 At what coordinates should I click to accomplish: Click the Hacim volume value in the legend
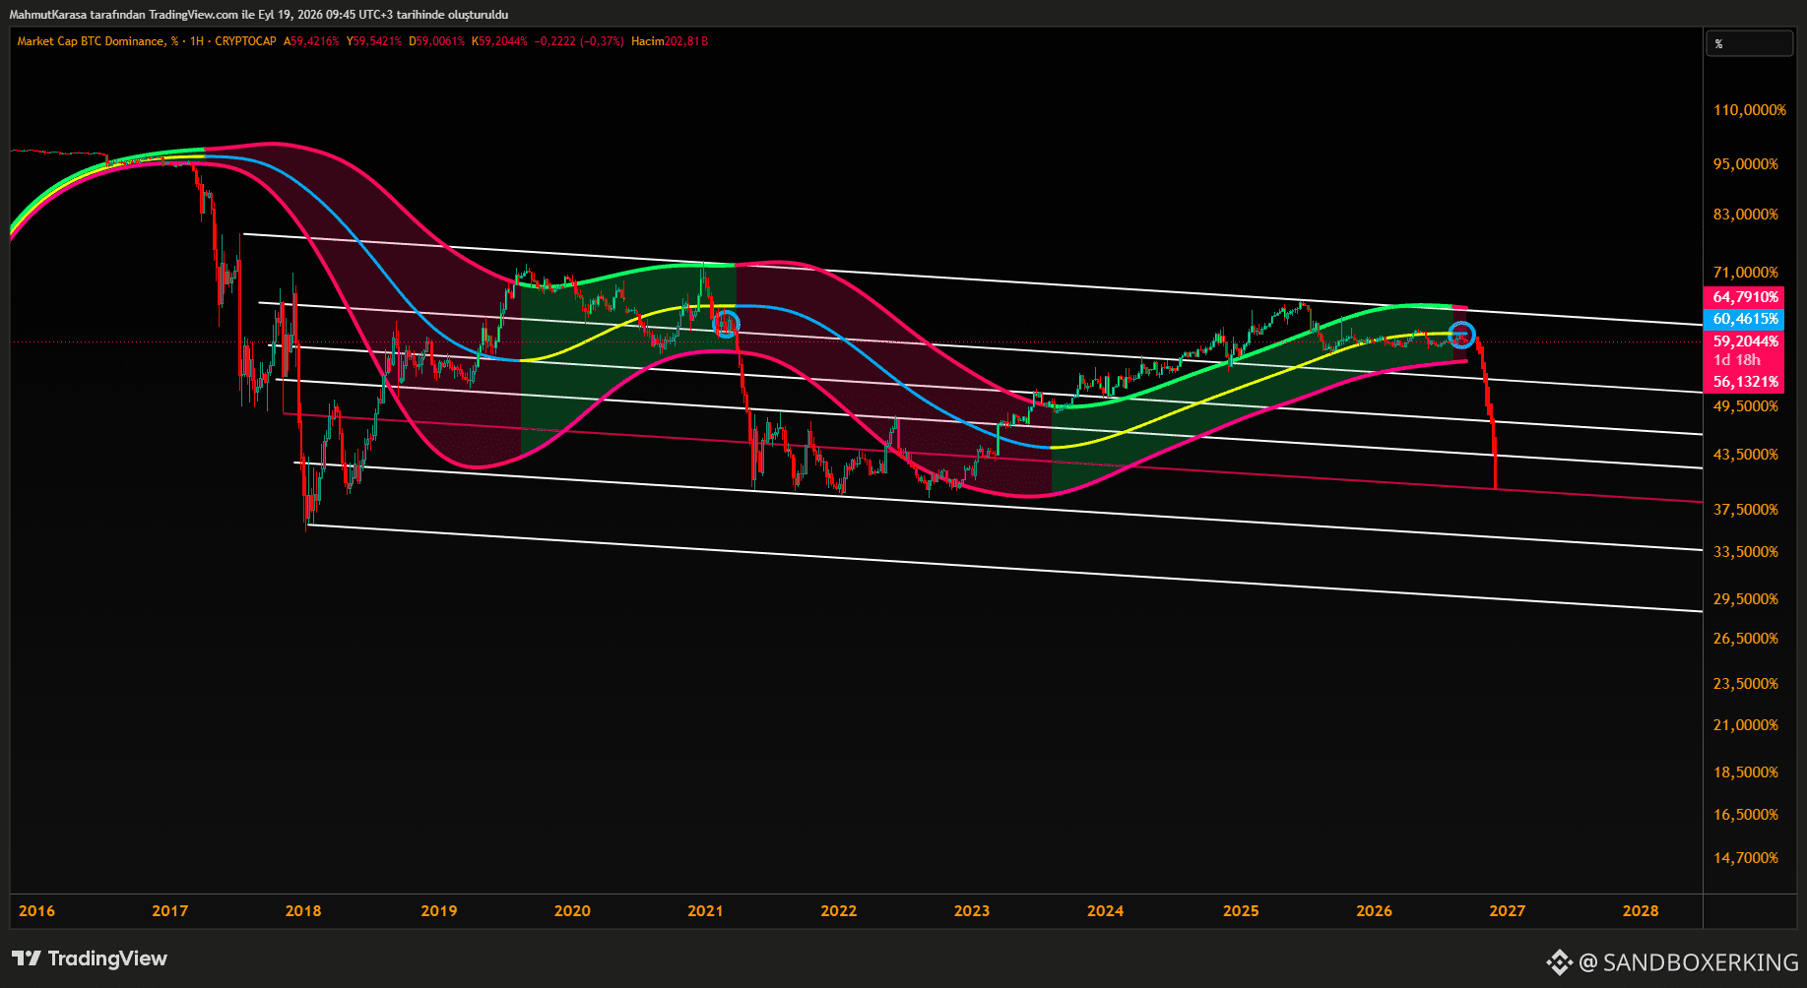pos(670,41)
